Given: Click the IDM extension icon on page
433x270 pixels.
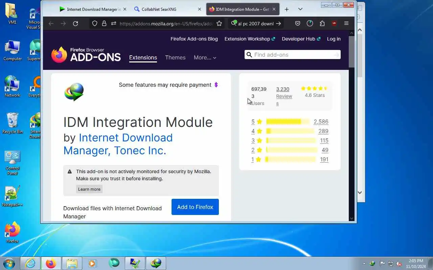Looking at the screenshot, I should [x=74, y=92].
